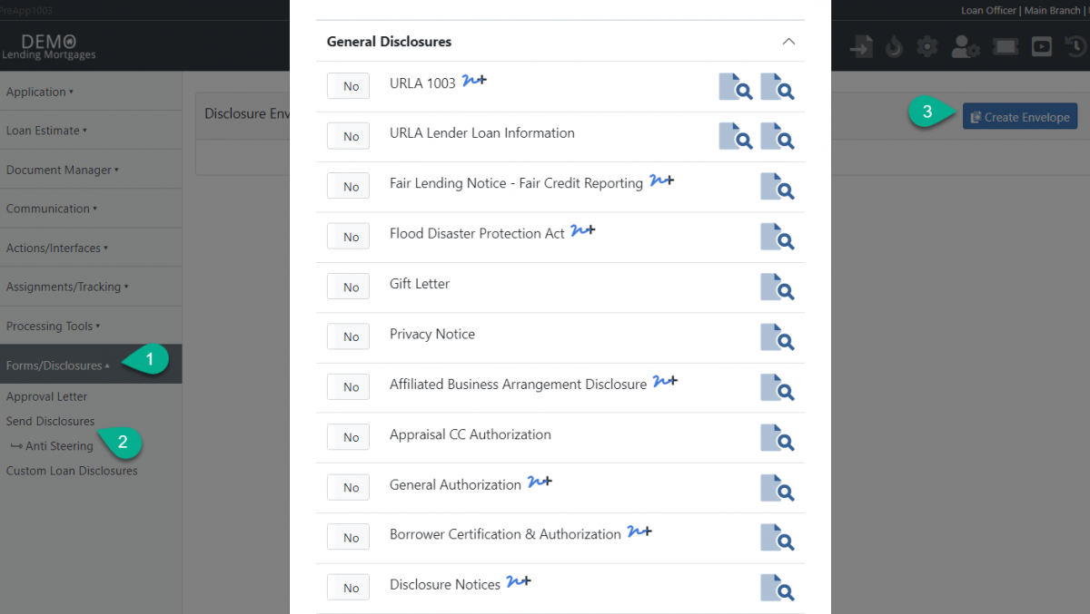The width and height of the screenshot is (1090, 614).
Task: Open the history clock icon in the header
Action: pyautogui.click(x=1075, y=47)
